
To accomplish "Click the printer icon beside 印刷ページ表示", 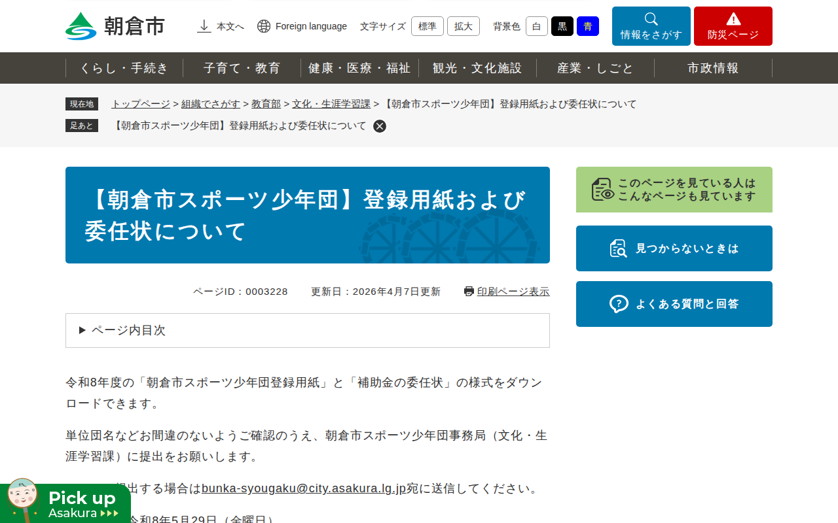I will tap(467, 291).
